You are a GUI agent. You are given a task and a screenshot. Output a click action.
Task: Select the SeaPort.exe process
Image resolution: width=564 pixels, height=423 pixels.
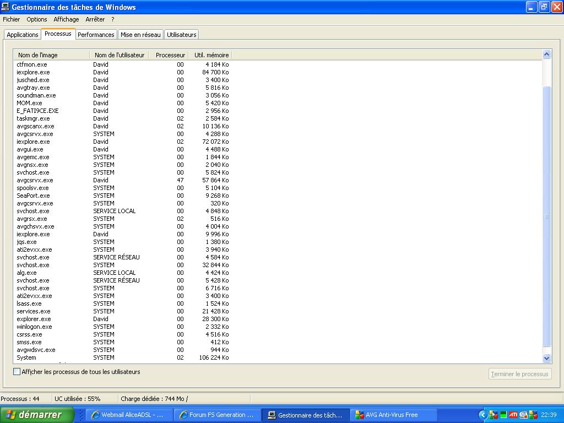[x=123, y=196]
